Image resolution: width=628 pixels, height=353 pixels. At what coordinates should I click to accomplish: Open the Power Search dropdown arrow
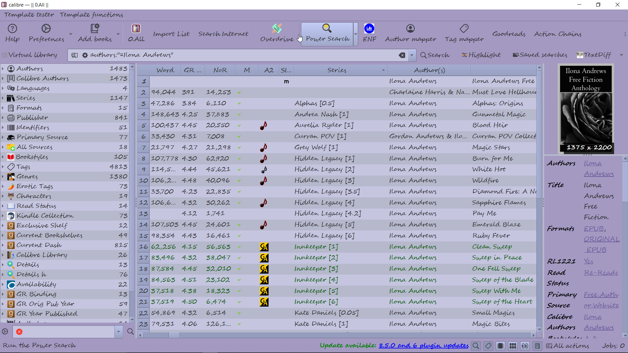[356, 34]
